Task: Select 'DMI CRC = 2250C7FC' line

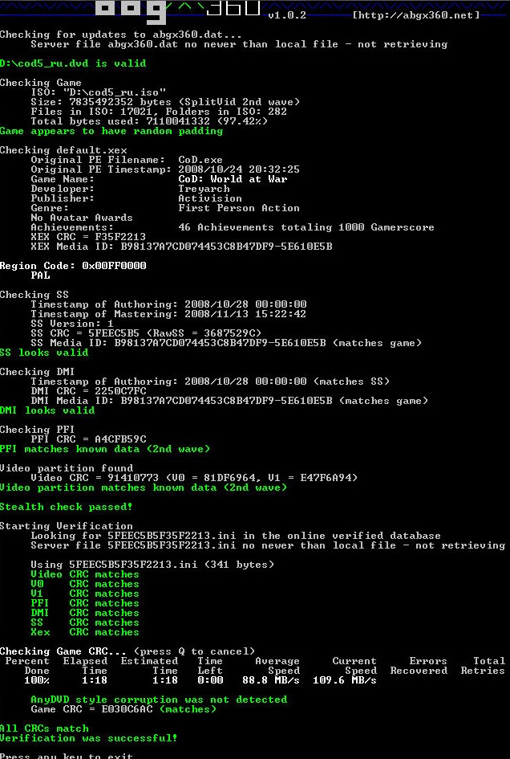Action: pyautogui.click(x=88, y=391)
